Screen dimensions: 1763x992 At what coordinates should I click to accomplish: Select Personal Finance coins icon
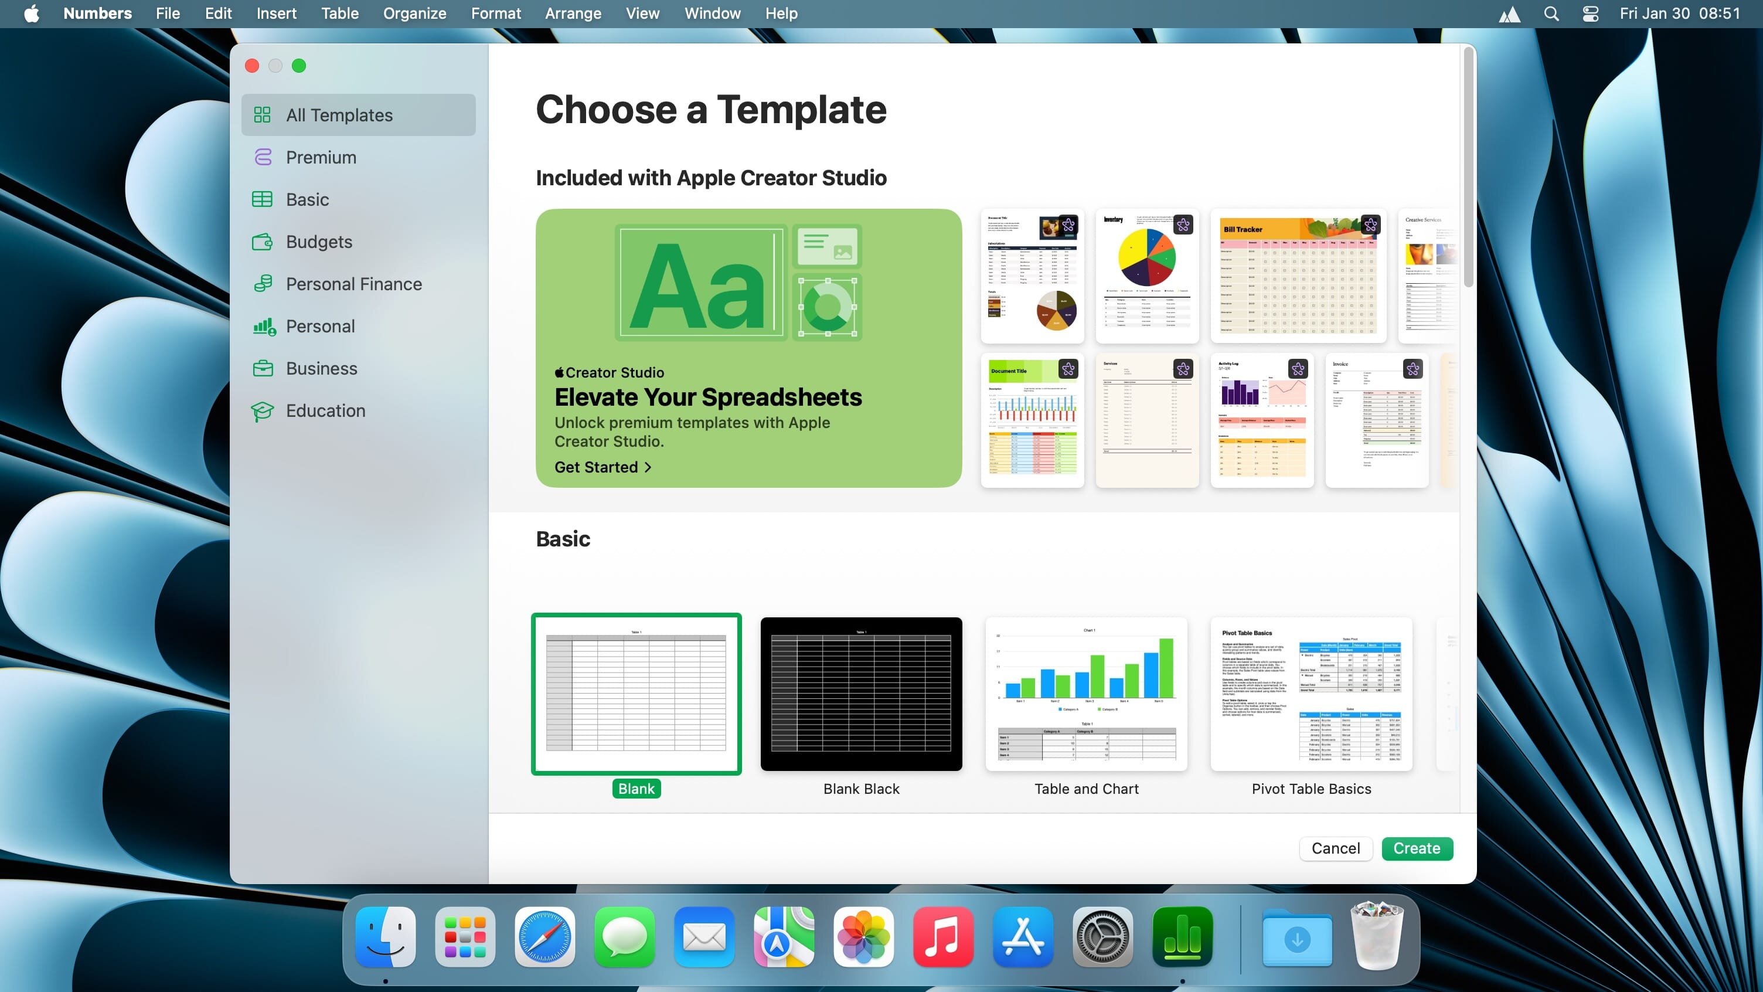coord(263,284)
